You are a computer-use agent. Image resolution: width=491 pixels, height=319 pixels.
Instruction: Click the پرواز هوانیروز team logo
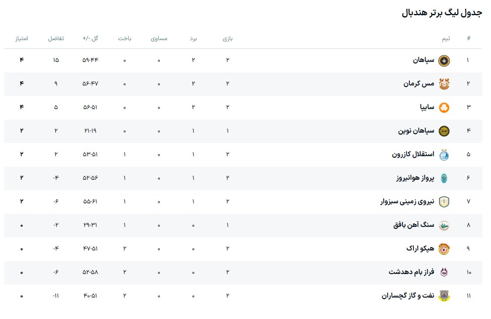(x=443, y=178)
